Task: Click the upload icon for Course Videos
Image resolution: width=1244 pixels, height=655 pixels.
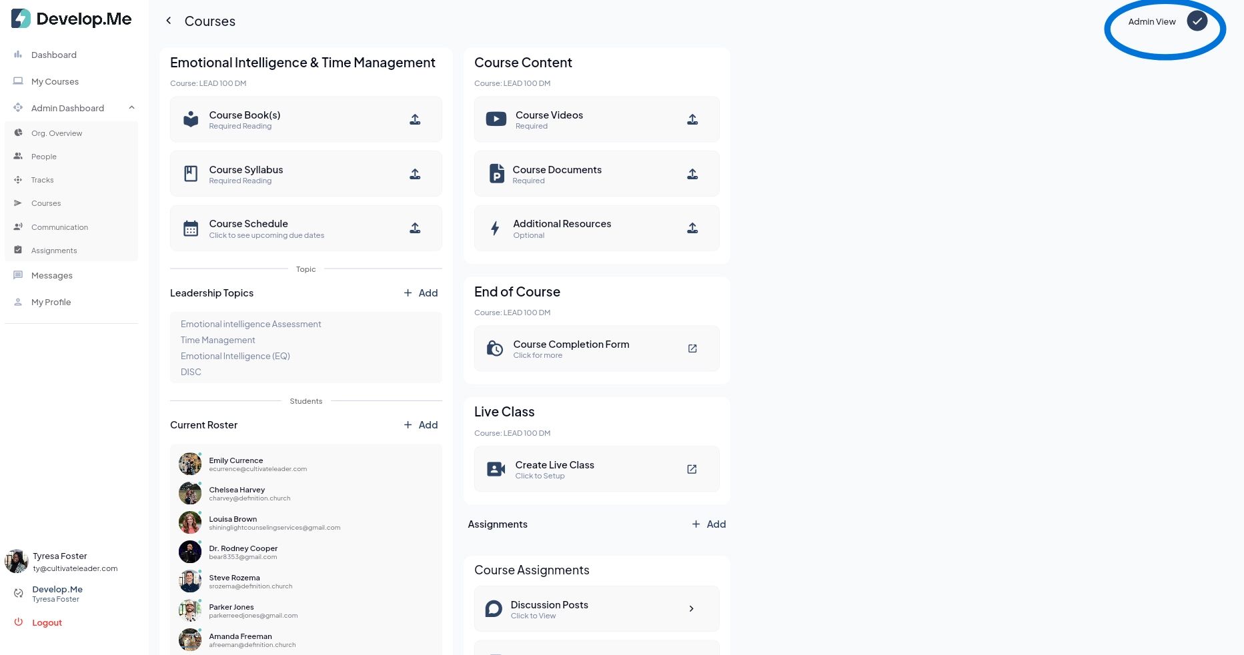Action: (692, 119)
